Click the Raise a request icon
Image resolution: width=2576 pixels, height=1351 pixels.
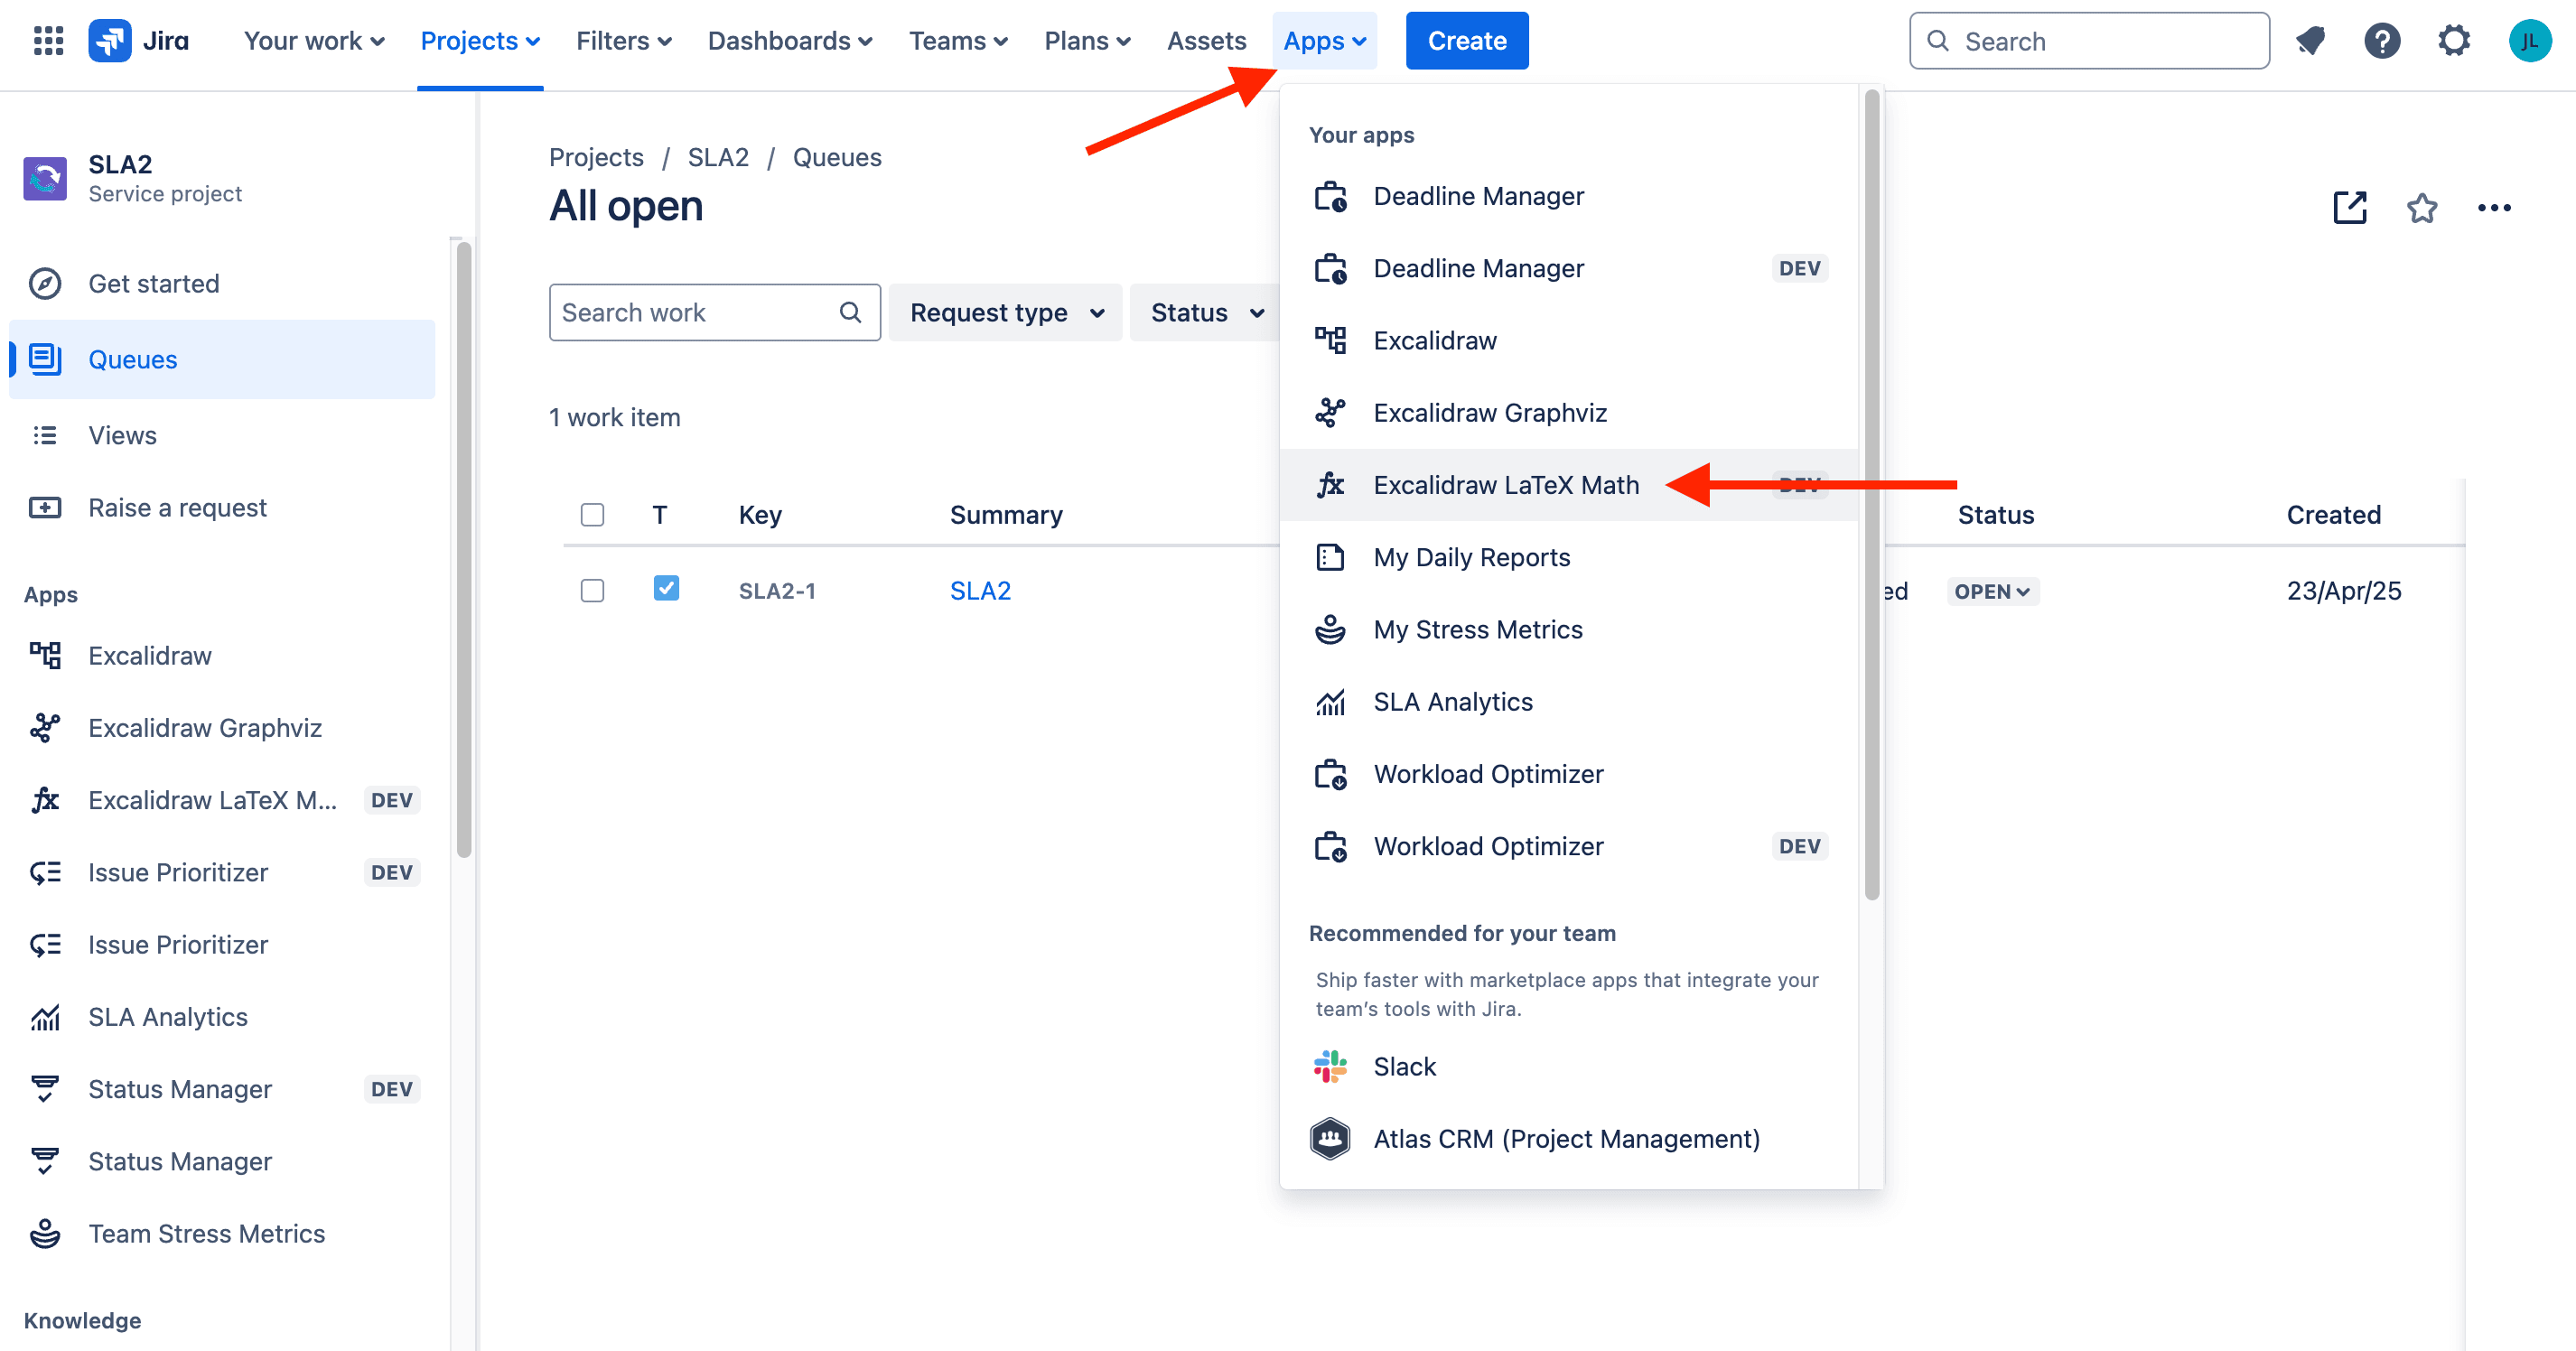45,508
